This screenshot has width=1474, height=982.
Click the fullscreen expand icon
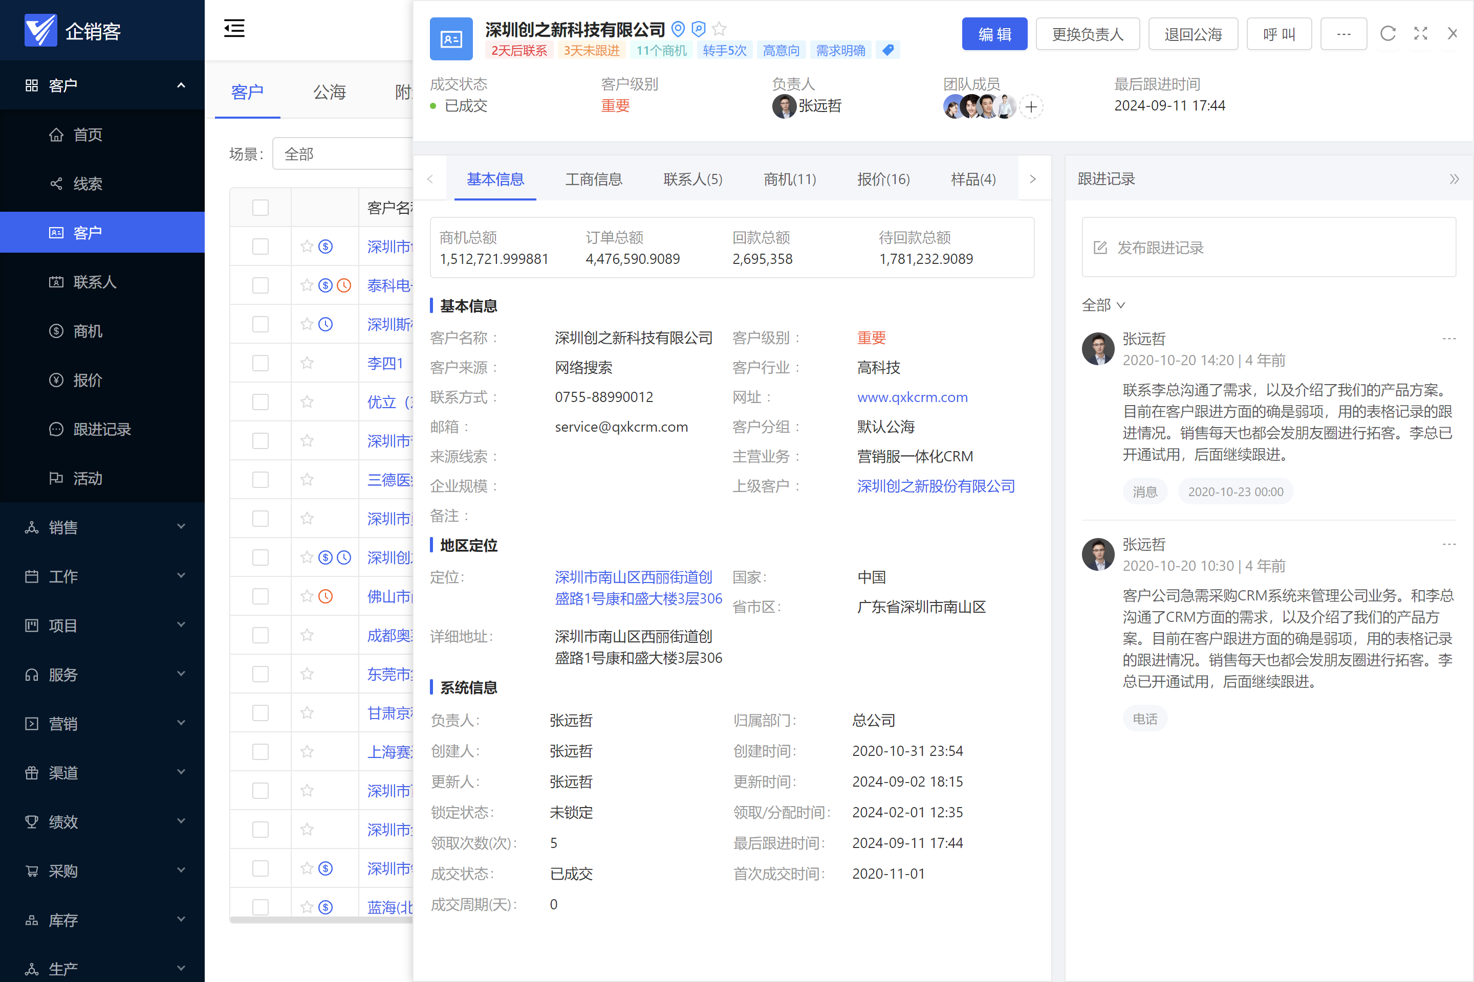pyautogui.click(x=1420, y=33)
